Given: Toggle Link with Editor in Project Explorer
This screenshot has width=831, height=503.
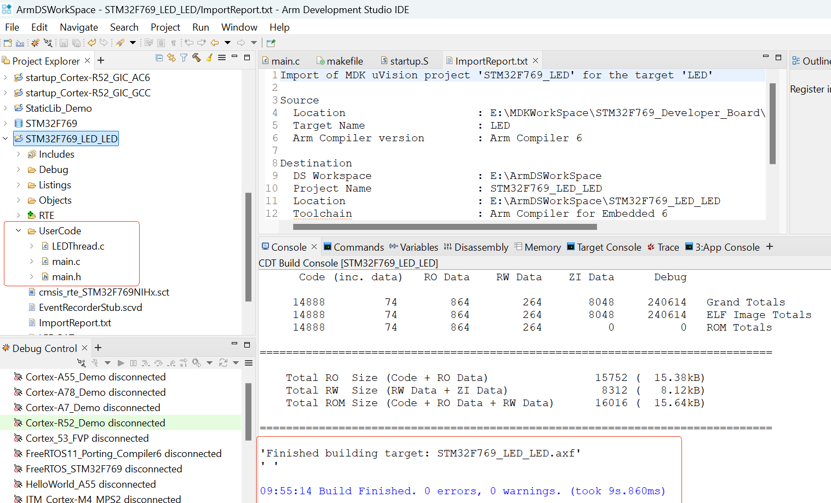Looking at the screenshot, I should pyautogui.click(x=171, y=58).
